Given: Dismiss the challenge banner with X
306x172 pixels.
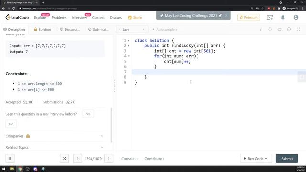Looking at the screenshot, I should tap(226, 15).
